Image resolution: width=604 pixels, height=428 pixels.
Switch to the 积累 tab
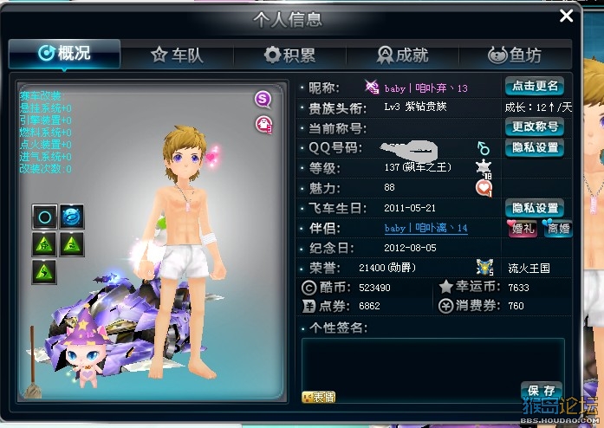tap(289, 55)
